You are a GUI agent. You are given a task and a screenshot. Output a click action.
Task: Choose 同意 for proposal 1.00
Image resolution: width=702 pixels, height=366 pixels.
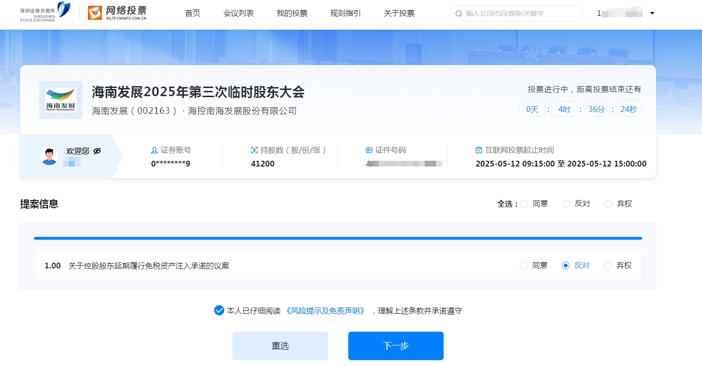524,266
